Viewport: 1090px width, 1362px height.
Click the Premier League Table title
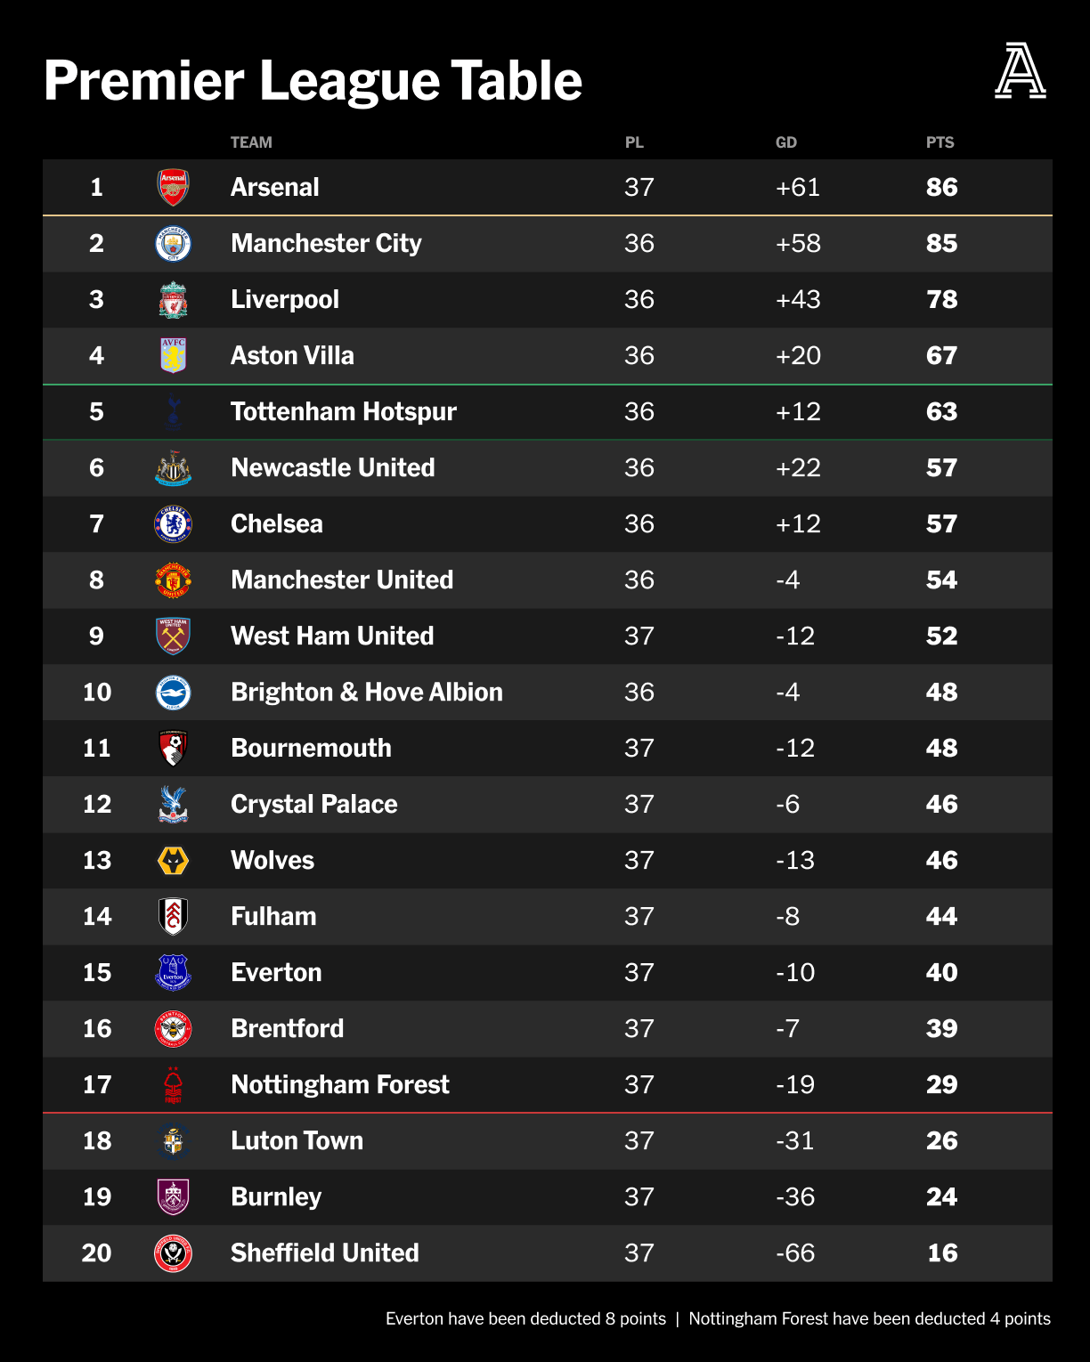313,81
